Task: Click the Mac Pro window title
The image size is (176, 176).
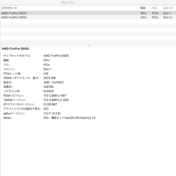Action: pos(67,3)
